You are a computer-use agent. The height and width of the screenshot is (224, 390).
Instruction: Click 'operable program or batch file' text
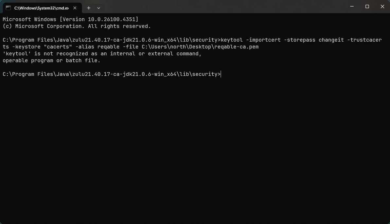51,61
